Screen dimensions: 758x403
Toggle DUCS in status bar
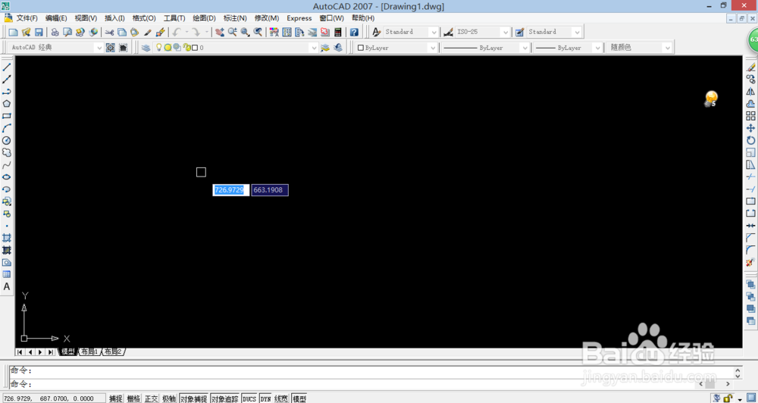point(249,398)
